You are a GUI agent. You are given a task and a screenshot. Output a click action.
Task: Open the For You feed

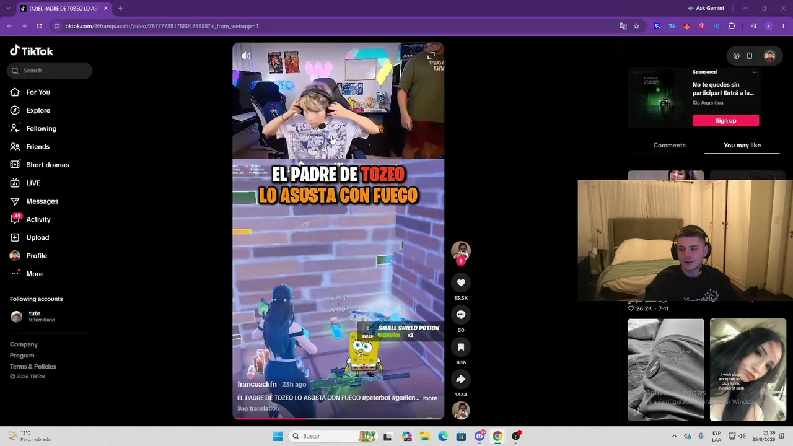point(38,92)
